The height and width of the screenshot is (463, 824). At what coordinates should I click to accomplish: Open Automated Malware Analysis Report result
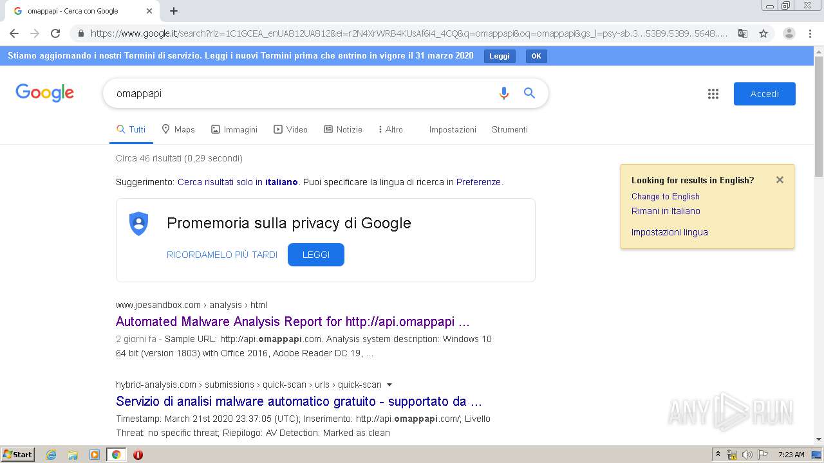click(293, 322)
